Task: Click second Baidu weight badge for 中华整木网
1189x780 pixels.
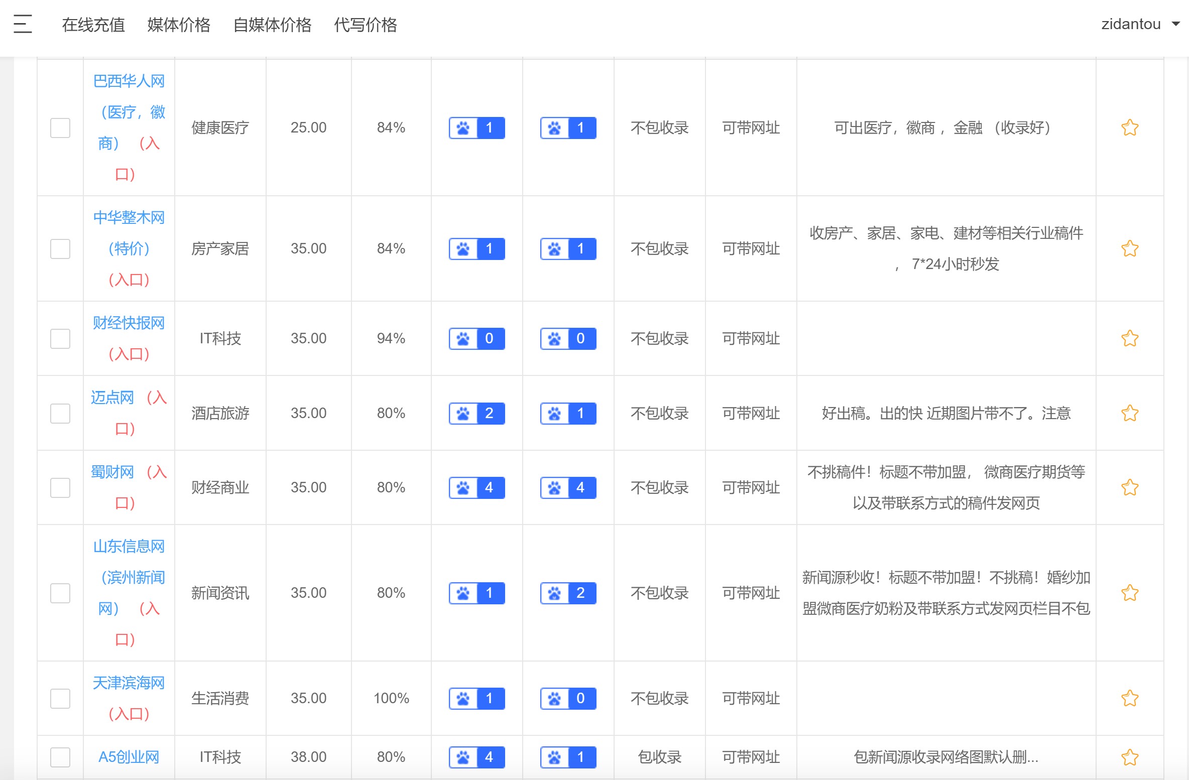Action: [x=568, y=248]
